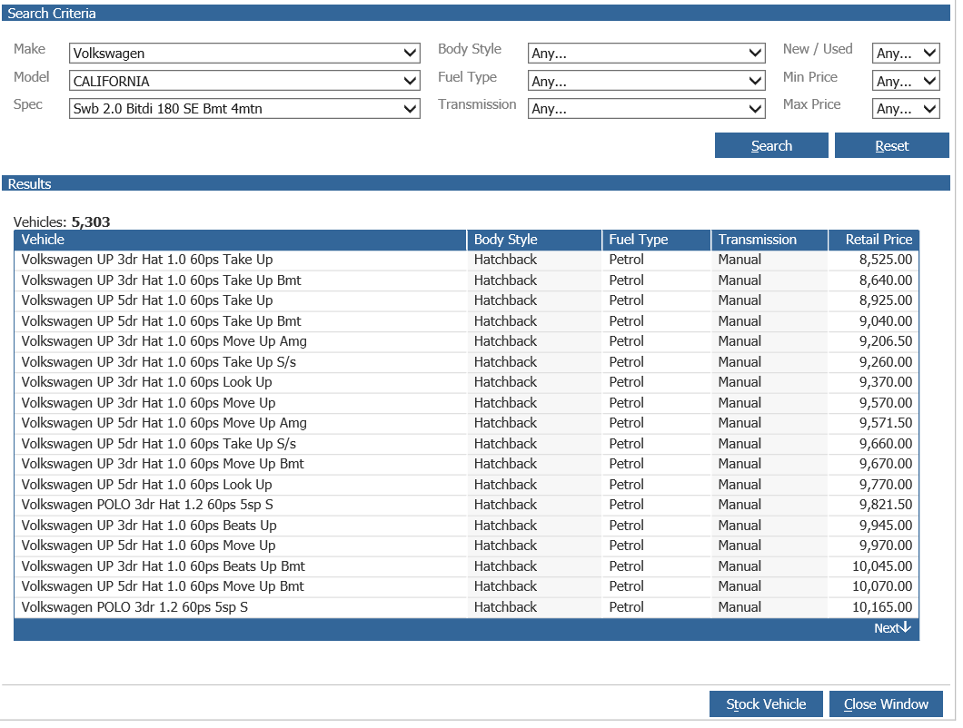Sort by the Fuel Type column header

coord(657,240)
